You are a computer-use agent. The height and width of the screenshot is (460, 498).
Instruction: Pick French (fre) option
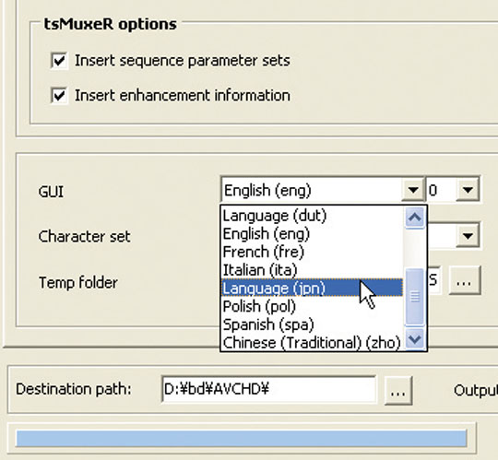point(313,252)
